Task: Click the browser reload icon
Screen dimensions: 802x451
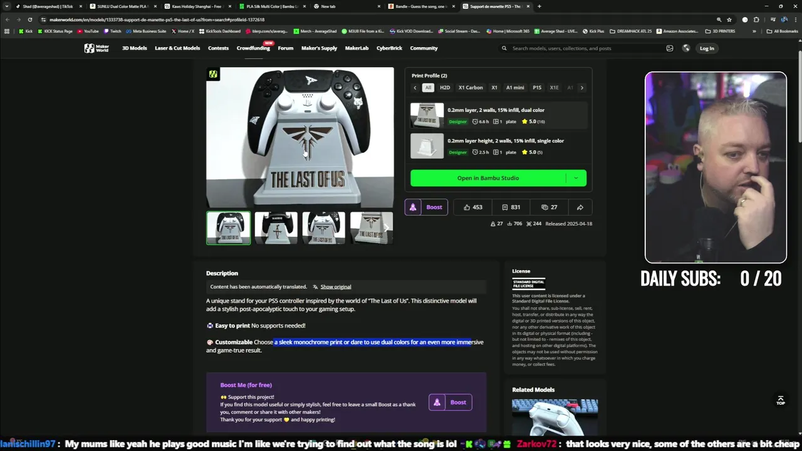Action: 30,19
